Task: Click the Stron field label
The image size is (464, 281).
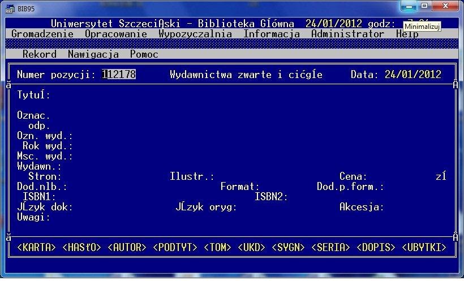Action: tap(45, 176)
